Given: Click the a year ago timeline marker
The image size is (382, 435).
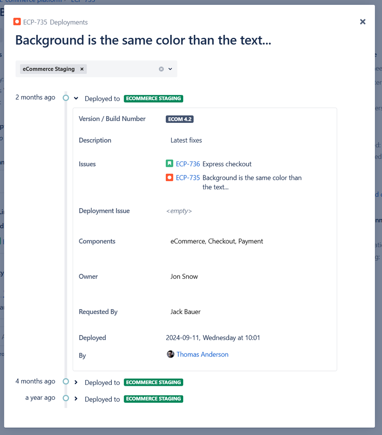Looking at the screenshot, I should pos(66,398).
